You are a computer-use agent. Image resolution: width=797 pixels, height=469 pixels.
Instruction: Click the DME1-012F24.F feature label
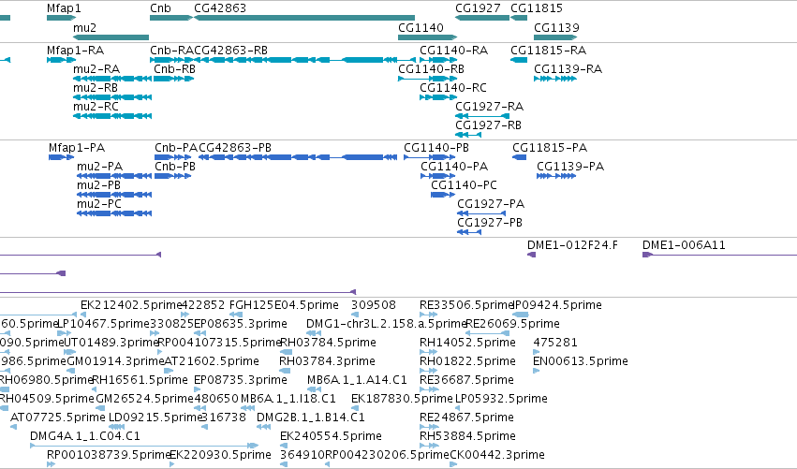pos(572,245)
